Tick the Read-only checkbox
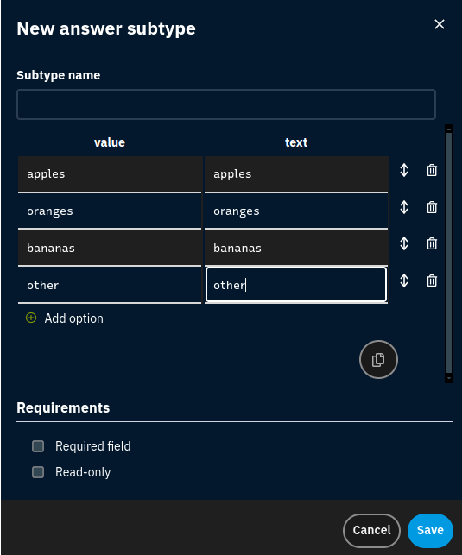 (x=38, y=472)
